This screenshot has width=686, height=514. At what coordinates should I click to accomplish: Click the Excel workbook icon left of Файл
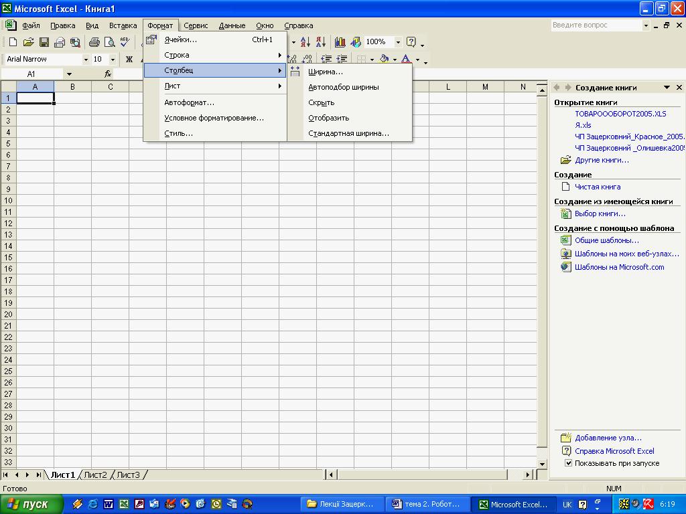click(x=11, y=25)
